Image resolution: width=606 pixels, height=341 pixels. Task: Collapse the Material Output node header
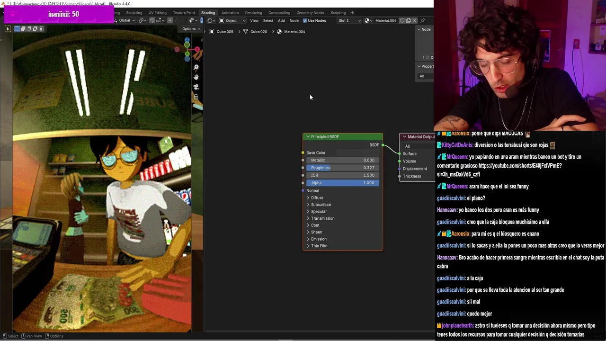[404, 137]
